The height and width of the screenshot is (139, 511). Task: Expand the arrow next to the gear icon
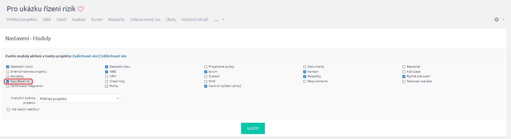point(504,20)
